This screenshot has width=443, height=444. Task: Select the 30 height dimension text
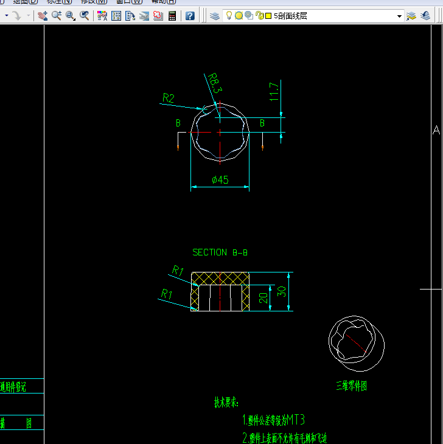pos(282,291)
